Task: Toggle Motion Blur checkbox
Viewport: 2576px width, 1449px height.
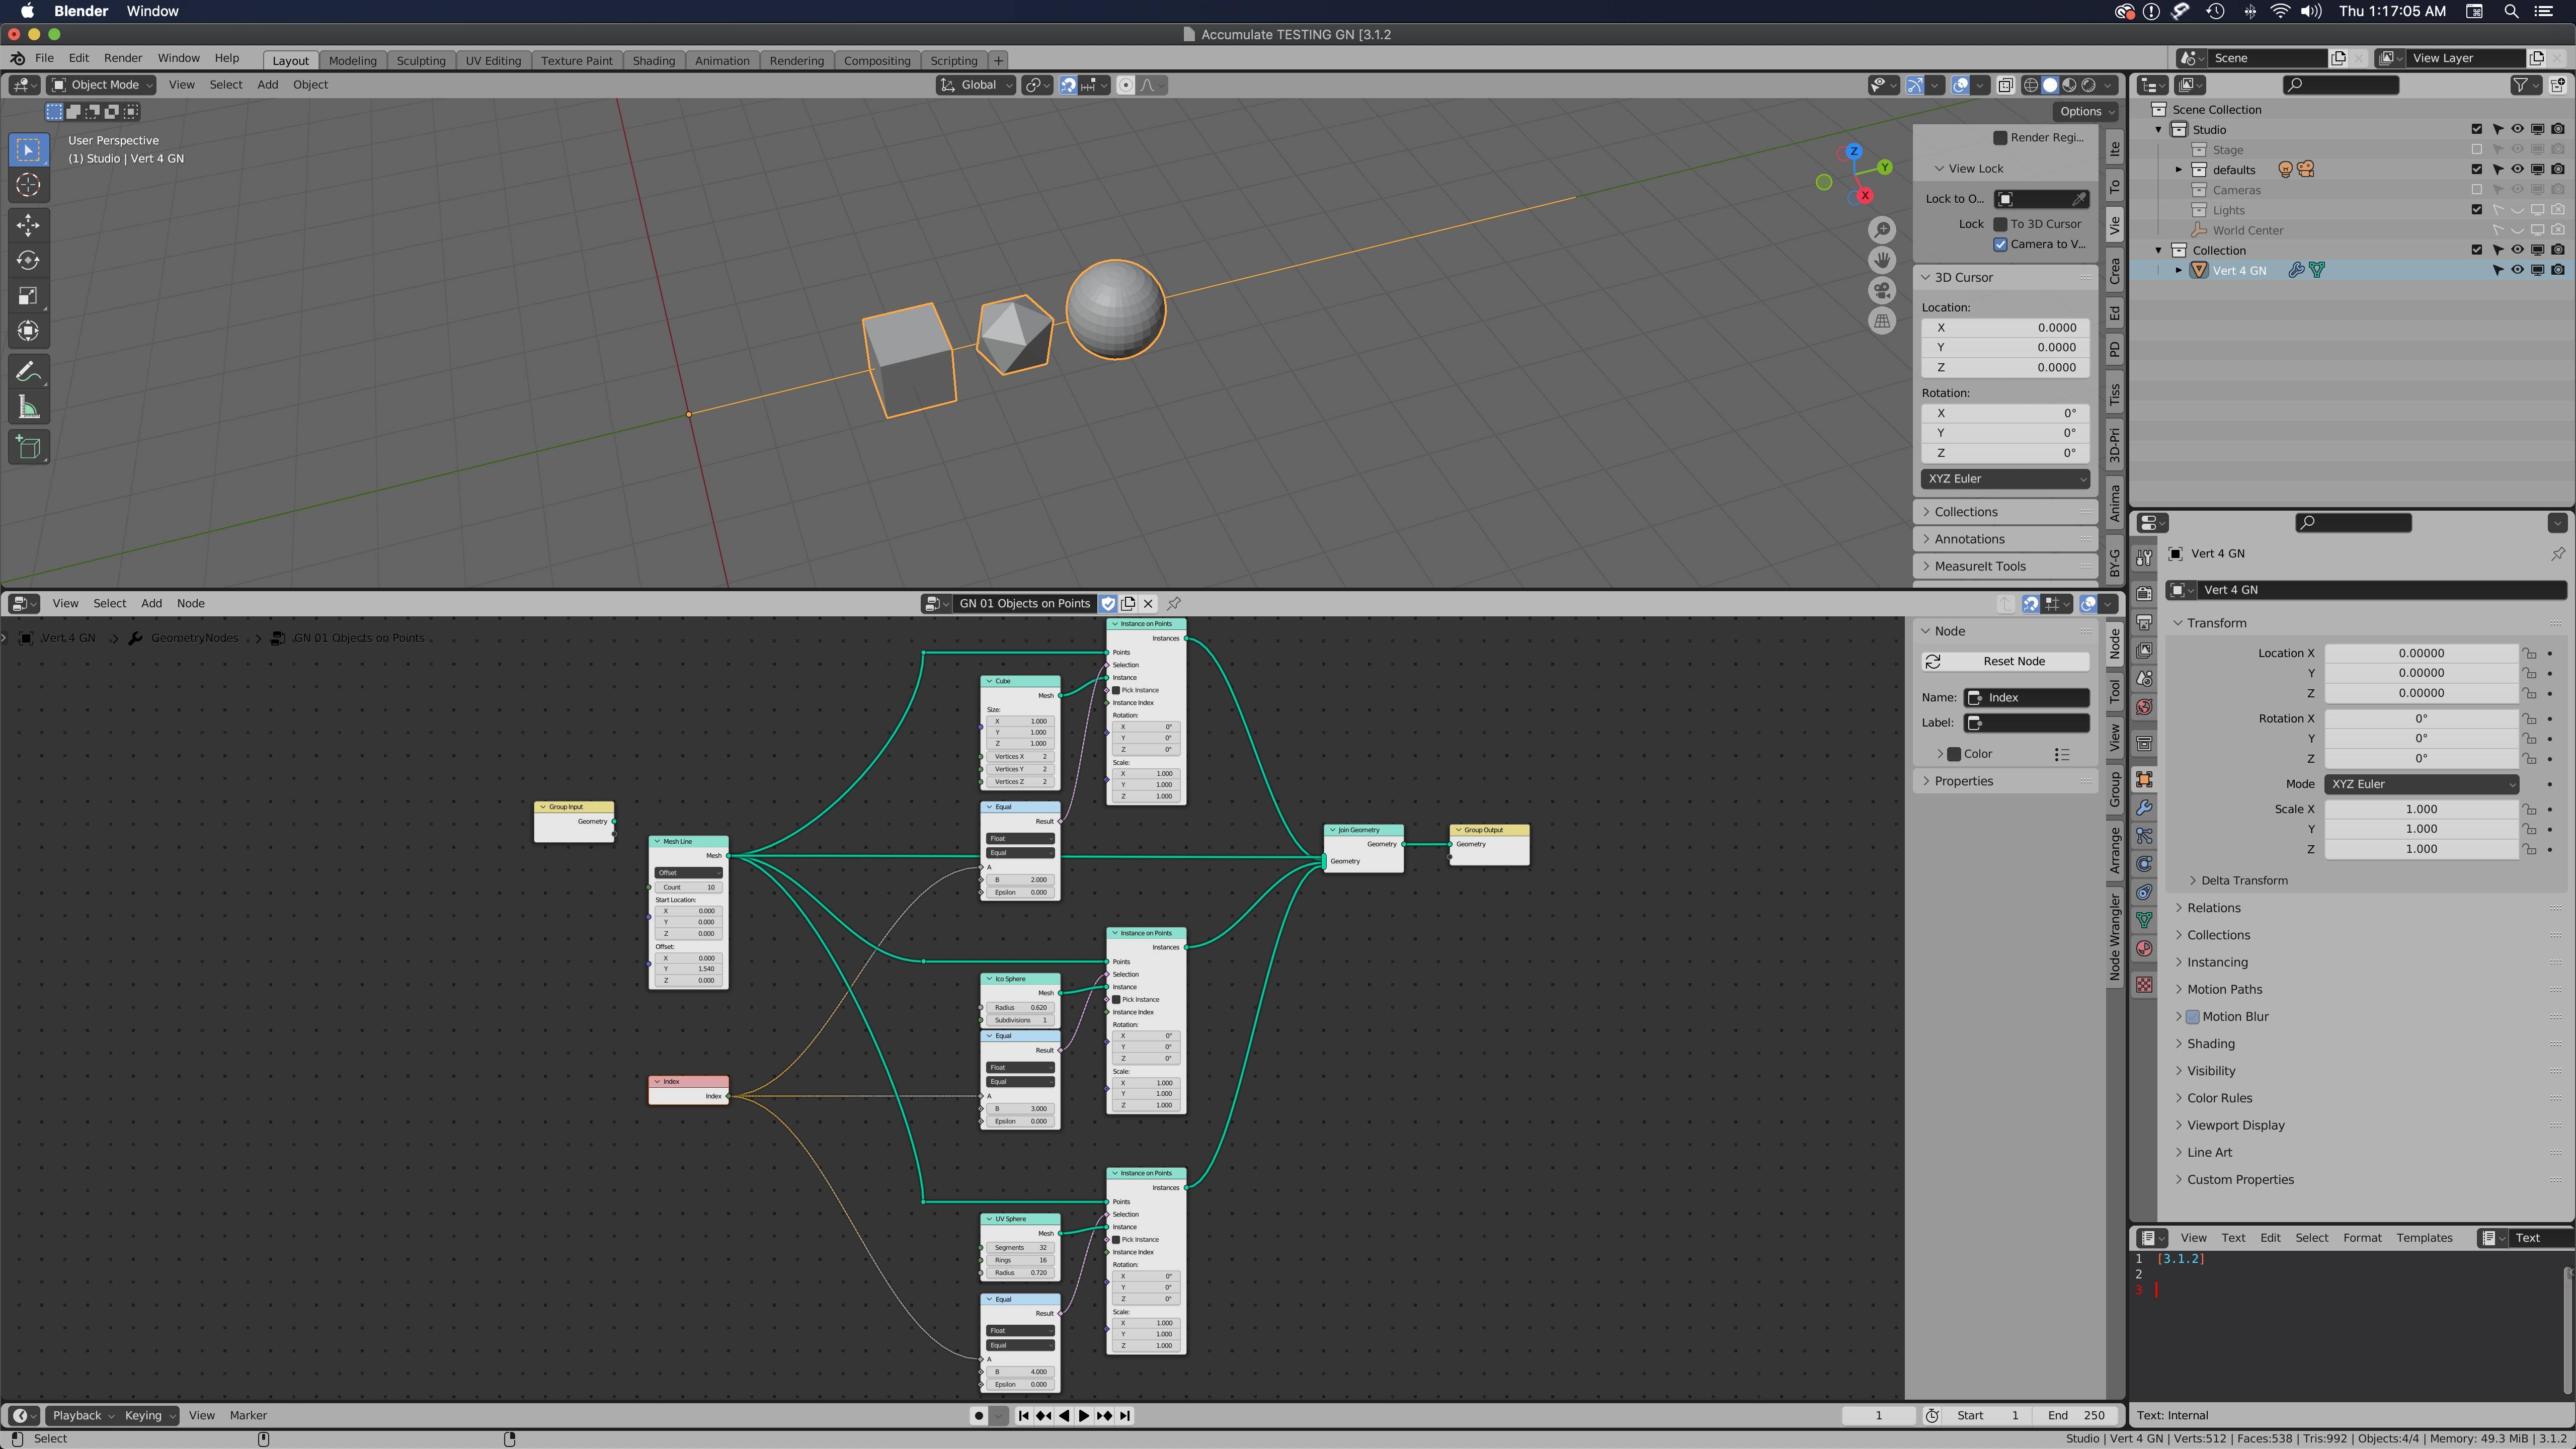Action: pos(2193,1016)
